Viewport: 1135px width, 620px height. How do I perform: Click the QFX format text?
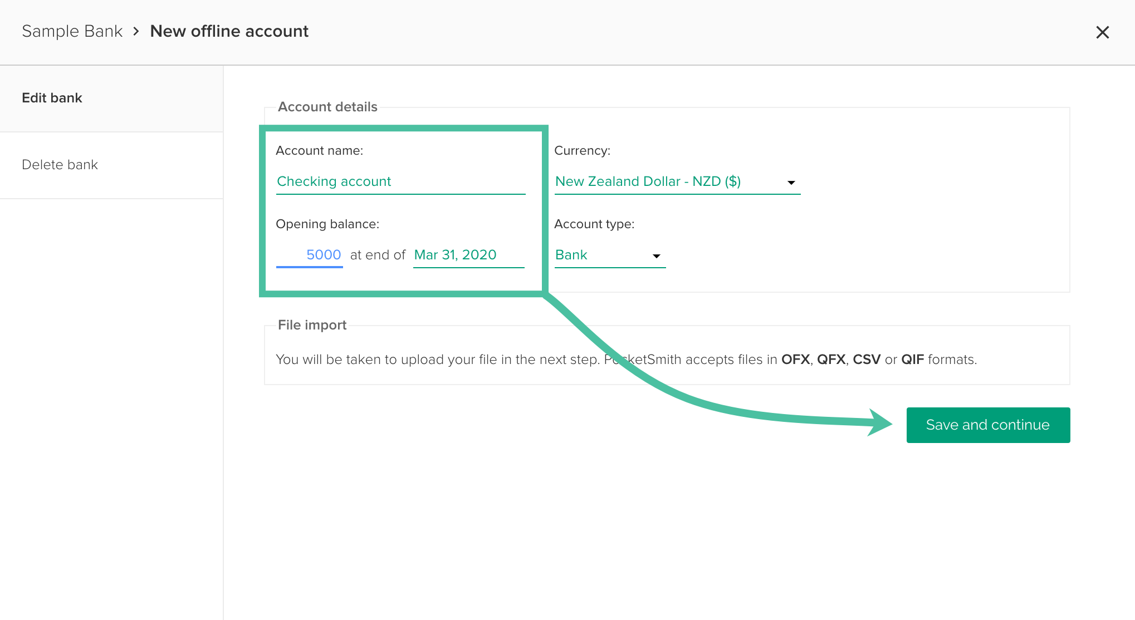(831, 360)
